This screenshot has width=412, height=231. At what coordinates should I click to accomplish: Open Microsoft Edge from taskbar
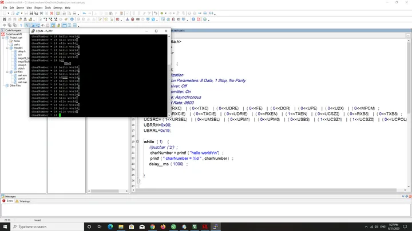pyautogui.click(x=110, y=226)
